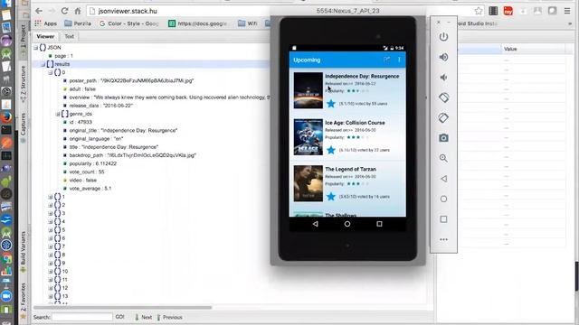Open the Build Variants side panel tab
This screenshot has width=579, height=325.
coord(24,252)
